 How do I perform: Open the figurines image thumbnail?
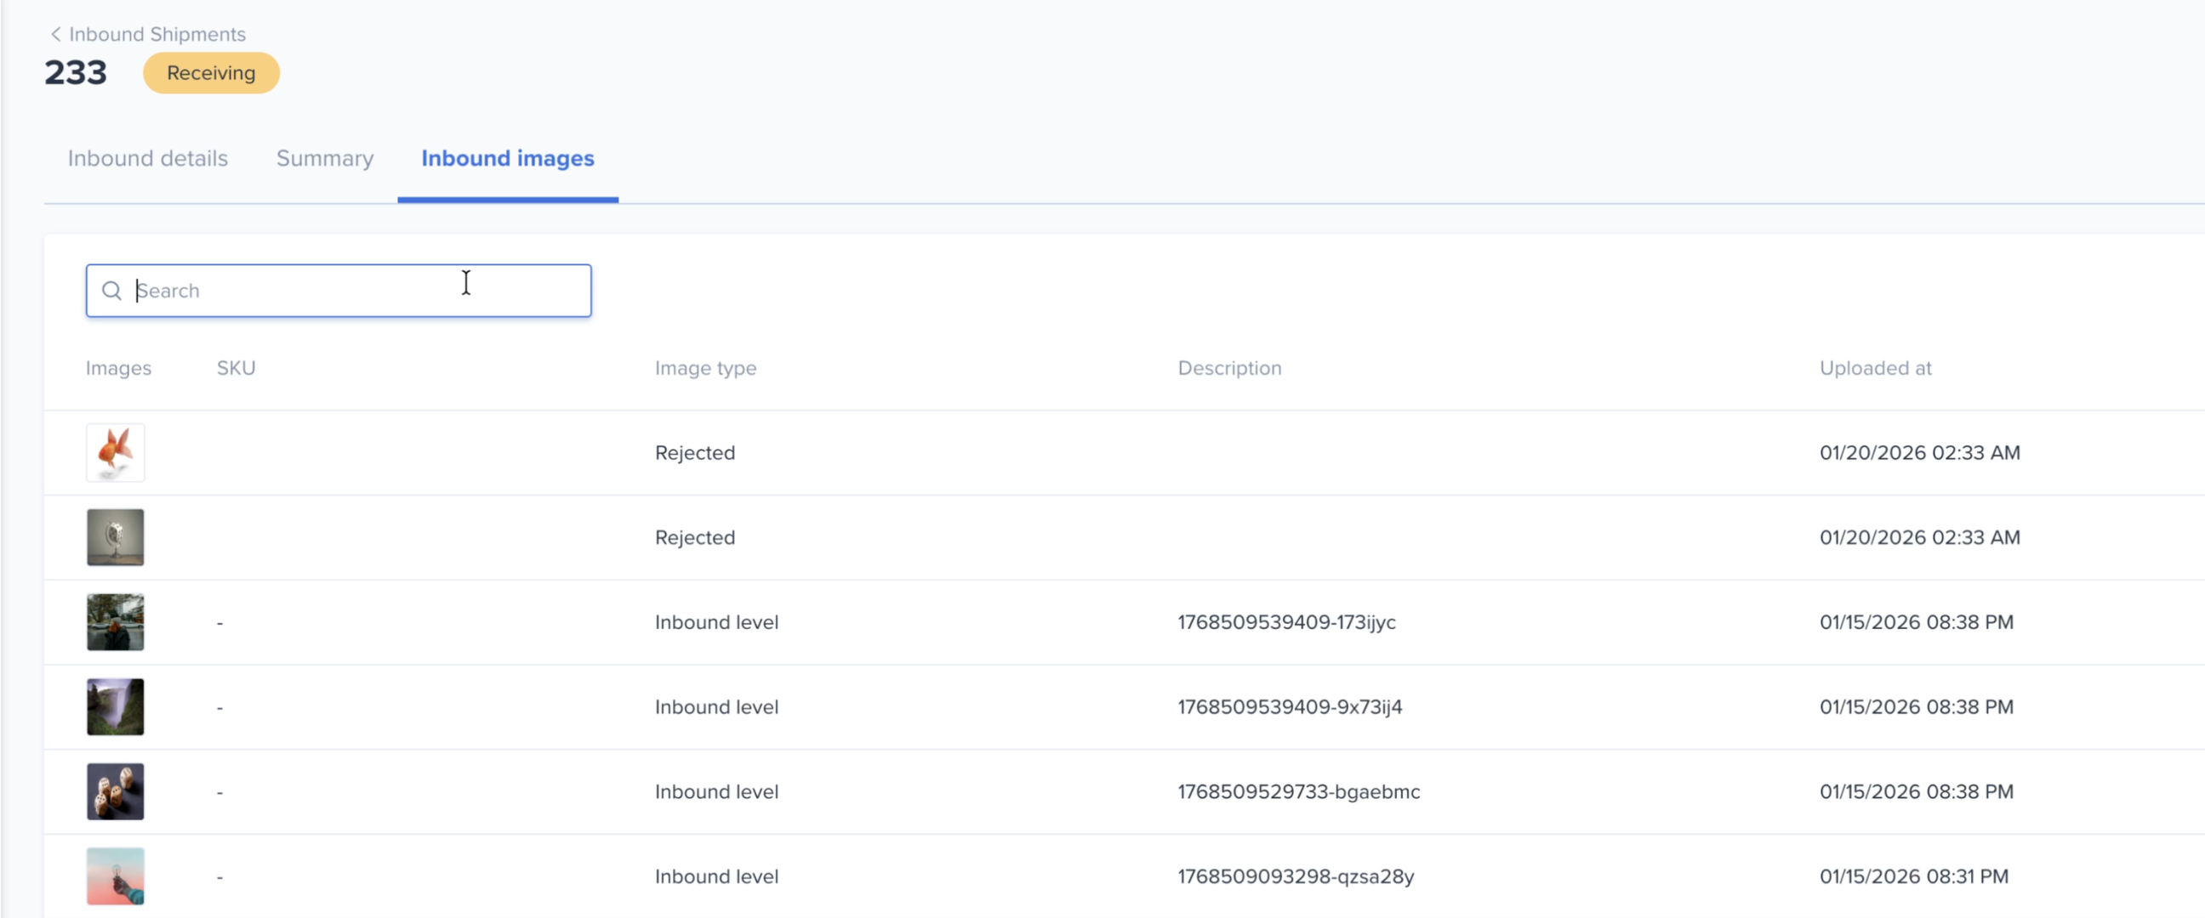pos(115,790)
